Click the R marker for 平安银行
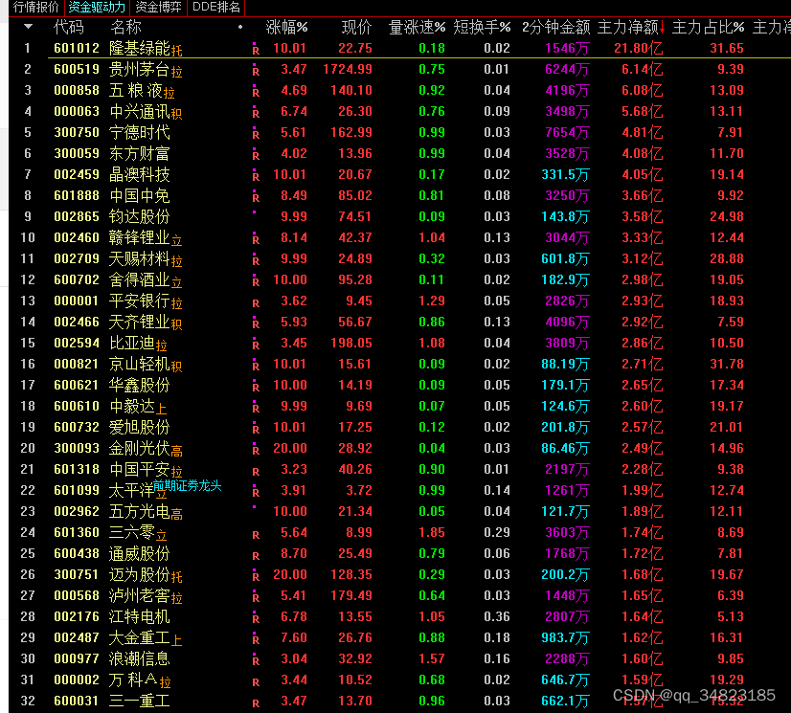 pos(256,302)
